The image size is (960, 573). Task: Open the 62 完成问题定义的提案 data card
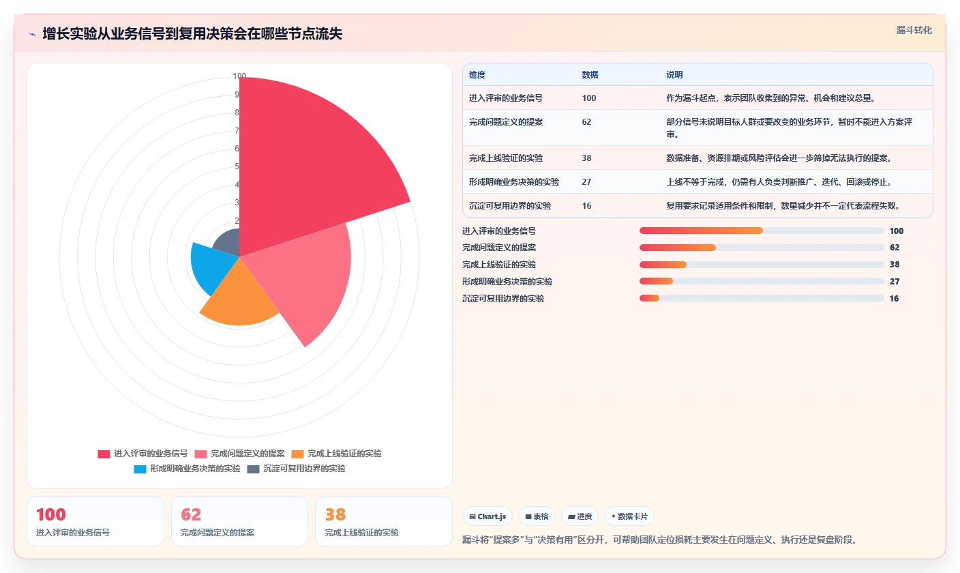[240, 521]
